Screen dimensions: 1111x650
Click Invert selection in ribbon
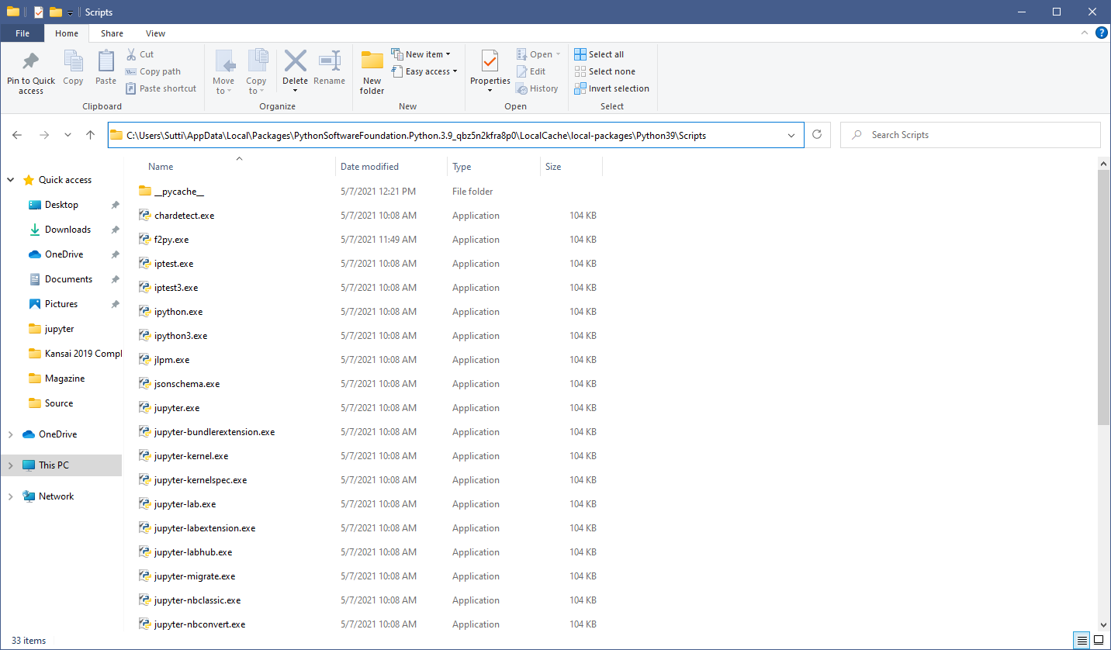[611, 88]
